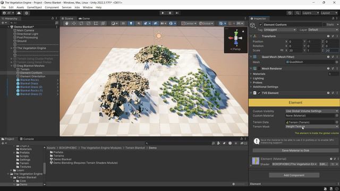Click the Step frame button
The image size is (340, 191).
coord(177,13)
